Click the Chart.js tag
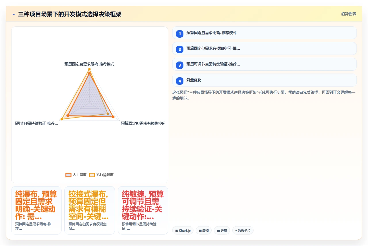Viewport: 368px width, 246px height. (183, 230)
